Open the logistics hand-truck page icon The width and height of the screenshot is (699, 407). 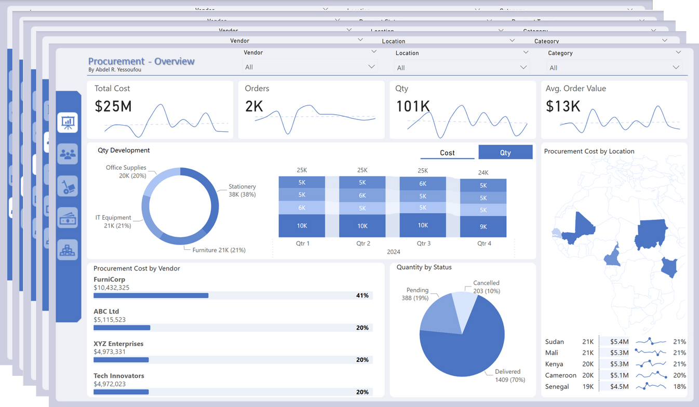click(68, 186)
